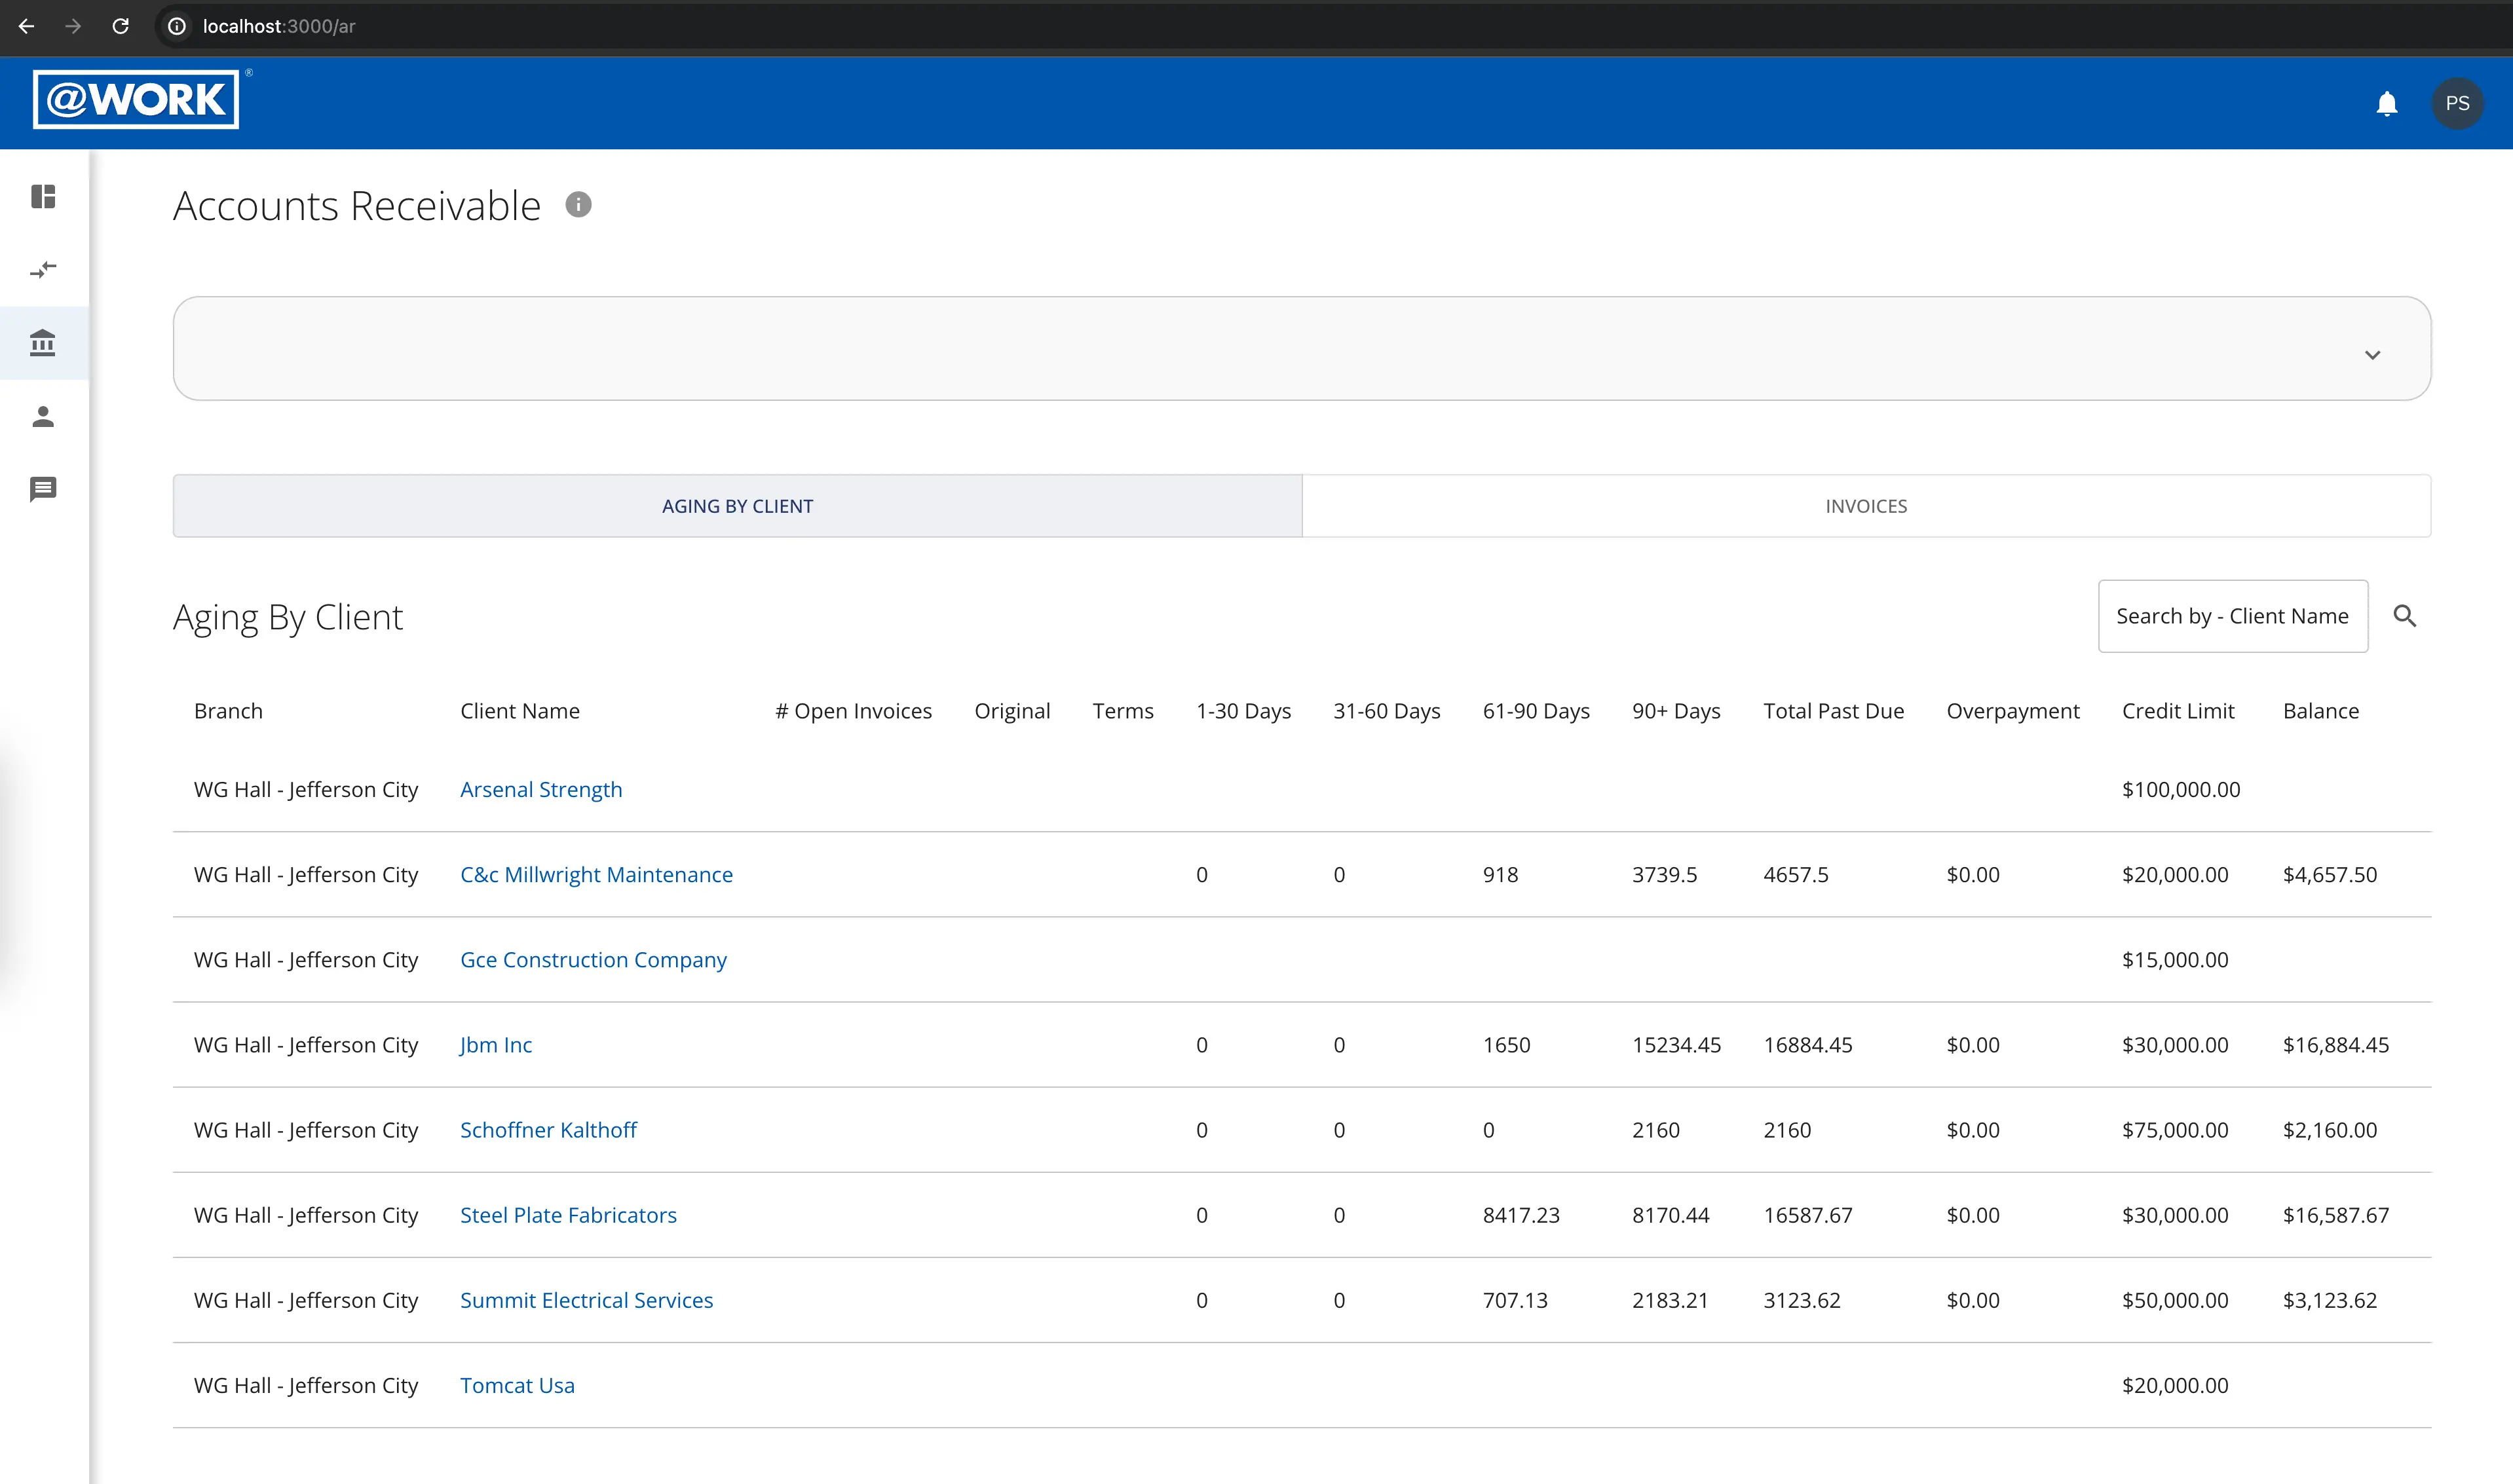Open the Gce Construction Company link
This screenshot has height=1484, width=2513.
point(593,959)
